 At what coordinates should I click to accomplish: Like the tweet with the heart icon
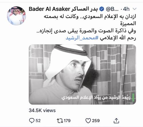pos(88,121)
